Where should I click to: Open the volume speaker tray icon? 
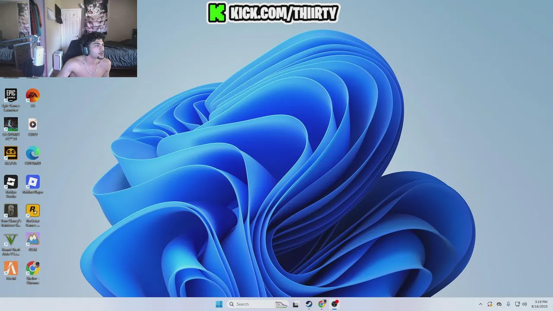(x=524, y=304)
